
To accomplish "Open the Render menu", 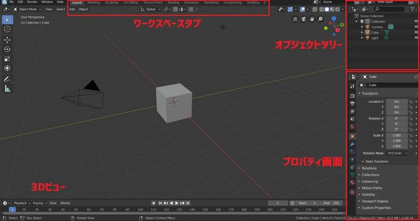I will (x=32, y=2).
